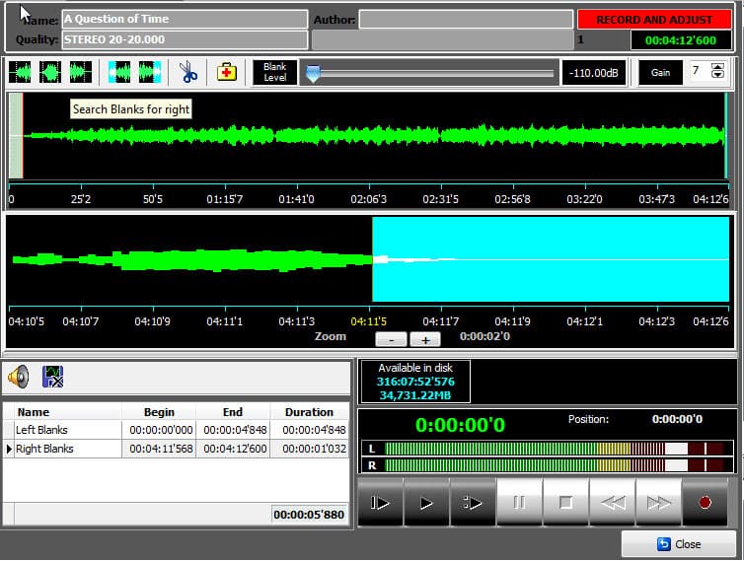
Task: Select the Right Blanks row
Action: (x=176, y=449)
